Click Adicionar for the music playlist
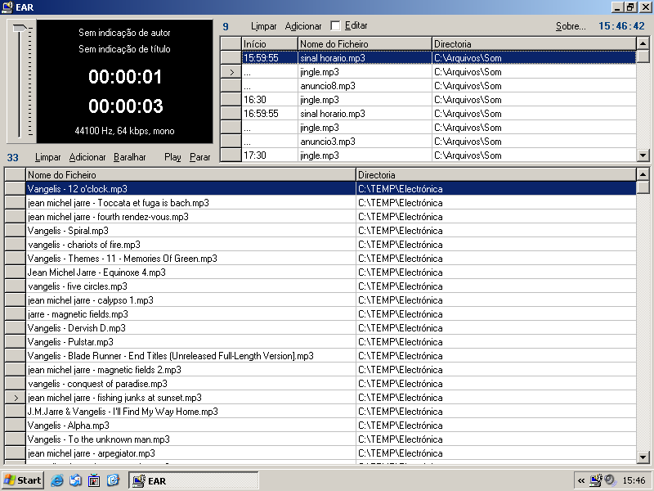Screen dimensions: 654x491 click(x=87, y=157)
